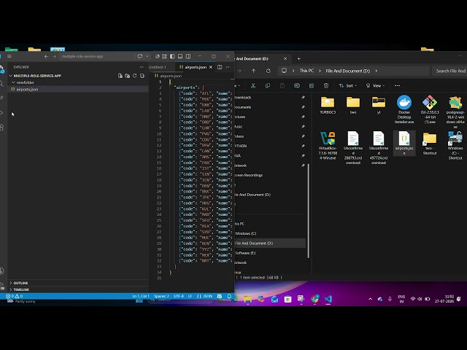Switch to the Untitled-1 editor tab
467x350 pixels.
(x=158, y=67)
